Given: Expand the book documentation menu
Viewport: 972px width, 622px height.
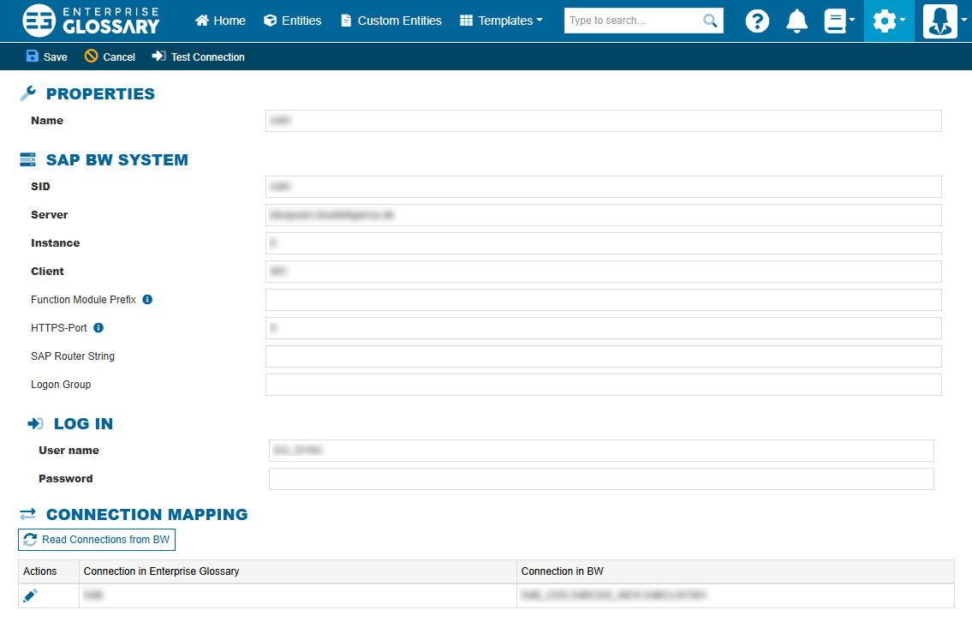Looking at the screenshot, I should point(838,21).
